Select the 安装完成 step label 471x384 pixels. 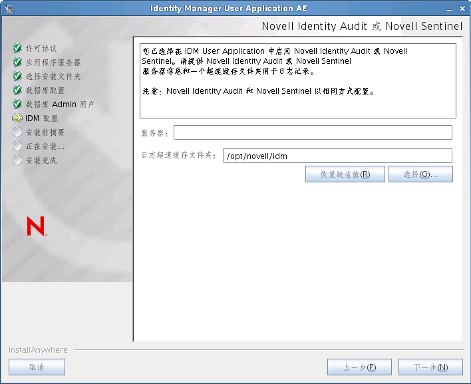41,160
